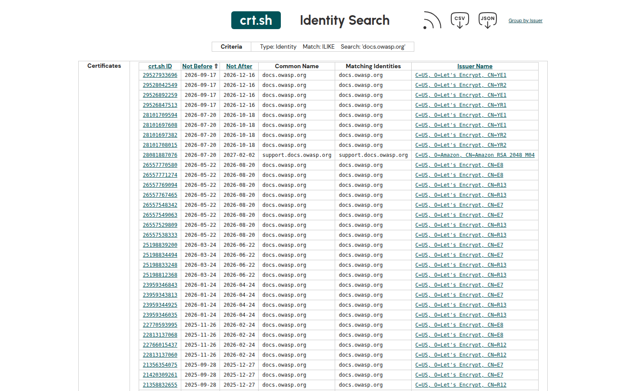626x391 pixels.
Task: Open certificate ID 25198839200
Action: point(160,245)
